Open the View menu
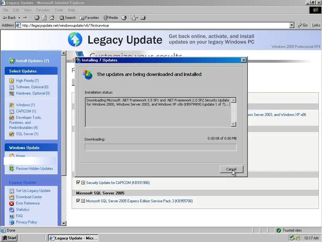This screenshot has width=322, height=242. [27, 10]
